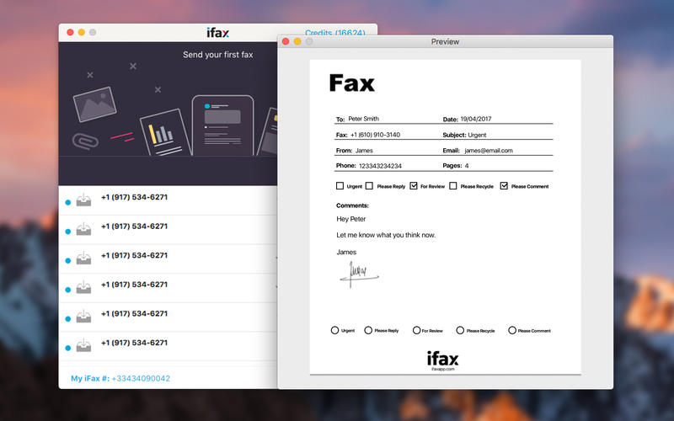Select the topmost inbox tray icon
Viewport: 674px width, 421px height.
[83, 200]
